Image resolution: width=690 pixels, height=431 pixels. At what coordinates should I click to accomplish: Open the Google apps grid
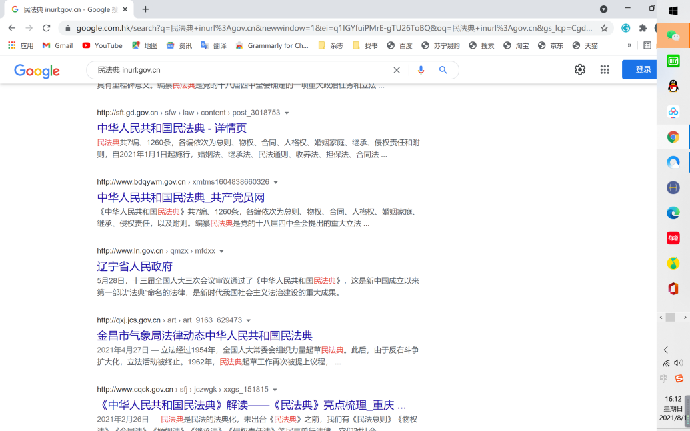point(605,69)
